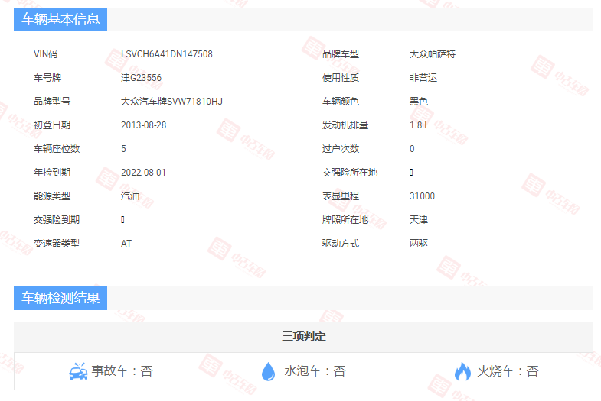Select the 车辆基本信息 section header
The width and height of the screenshot is (601, 401).
(x=60, y=19)
